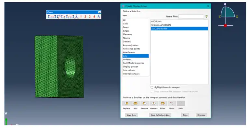Click the Name filter input field
Screen dimensions: 247x128
[191, 16]
